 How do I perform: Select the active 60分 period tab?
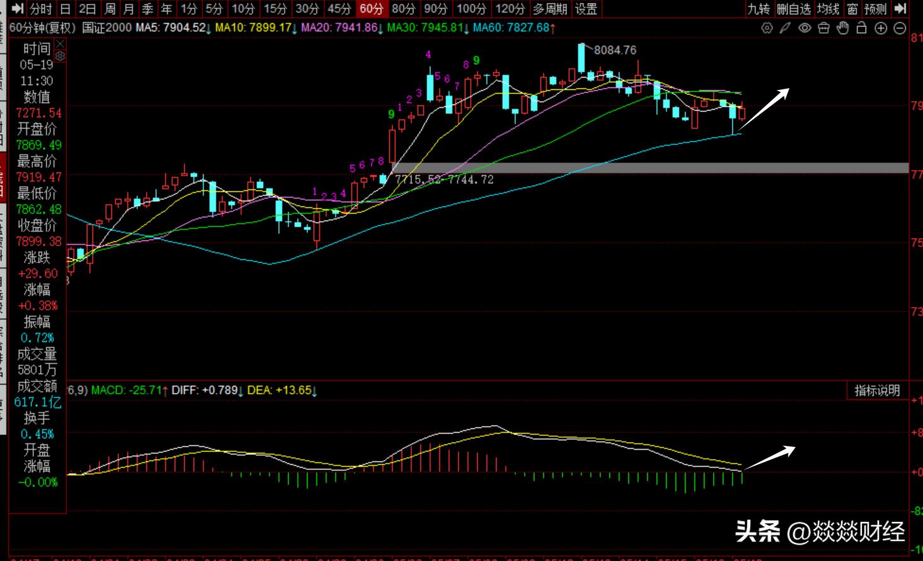point(372,9)
